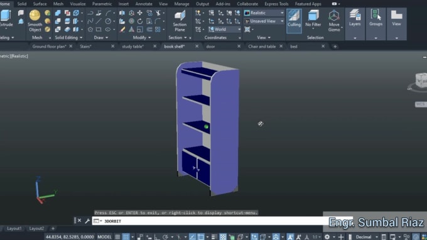Toggle polar tracking in status bar
The height and width of the screenshot is (240, 427).
[x=165, y=237]
